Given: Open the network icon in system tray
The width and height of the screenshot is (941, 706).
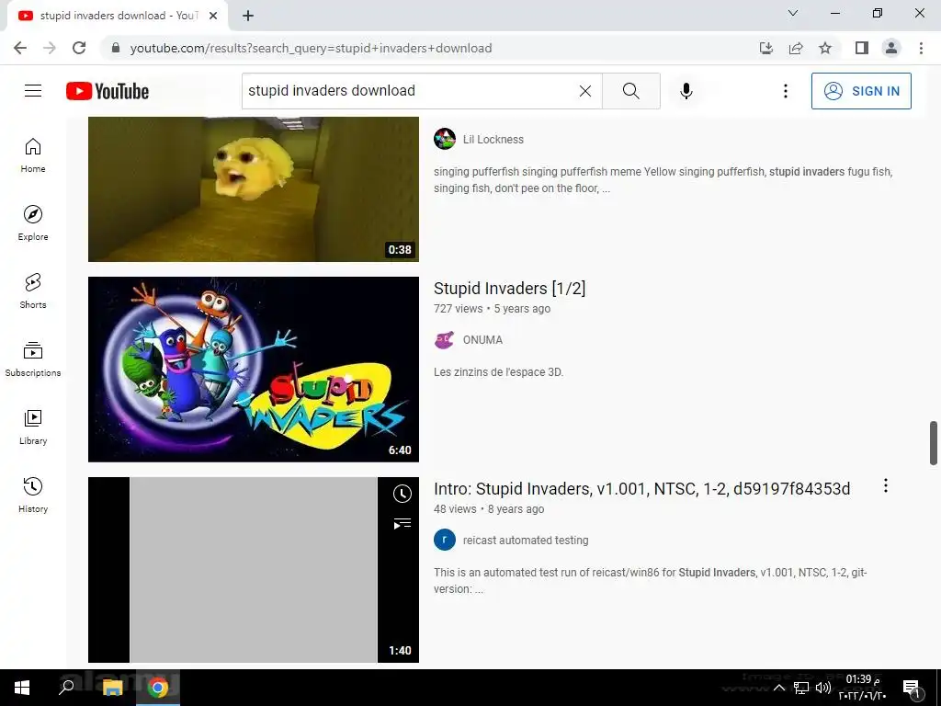Looking at the screenshot, I should coord(801,688).
